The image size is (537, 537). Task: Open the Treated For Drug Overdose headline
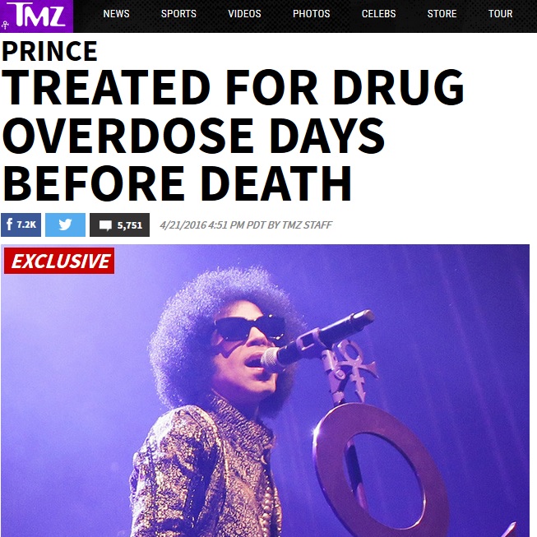point(233,135)
